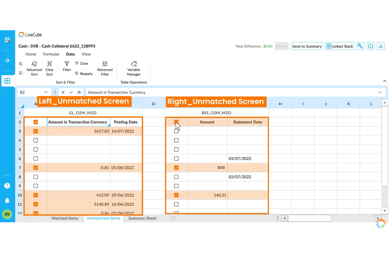
Task: Expand the cell reference B2 dropdown
Action: (x=46, y=92)
